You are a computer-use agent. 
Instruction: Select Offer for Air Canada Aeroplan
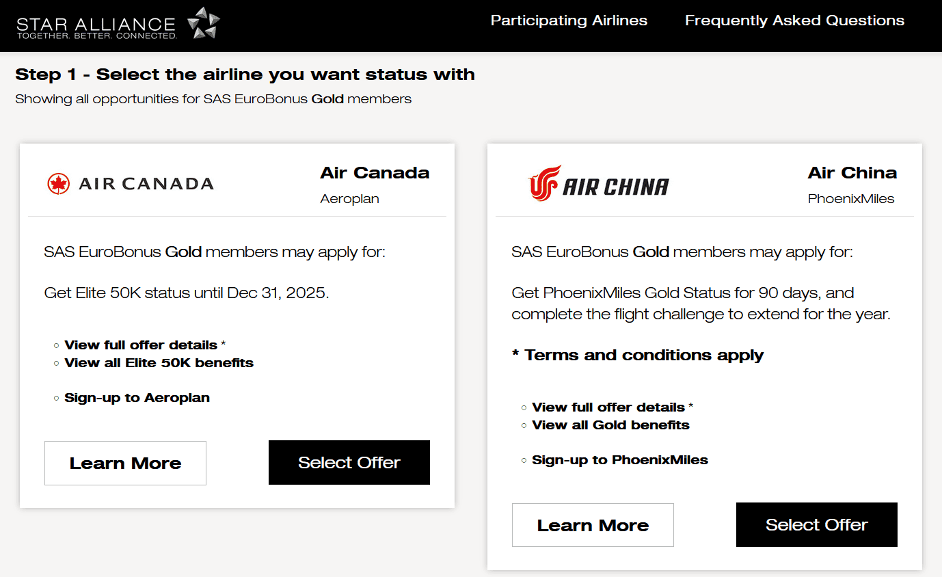click(349, 463)
